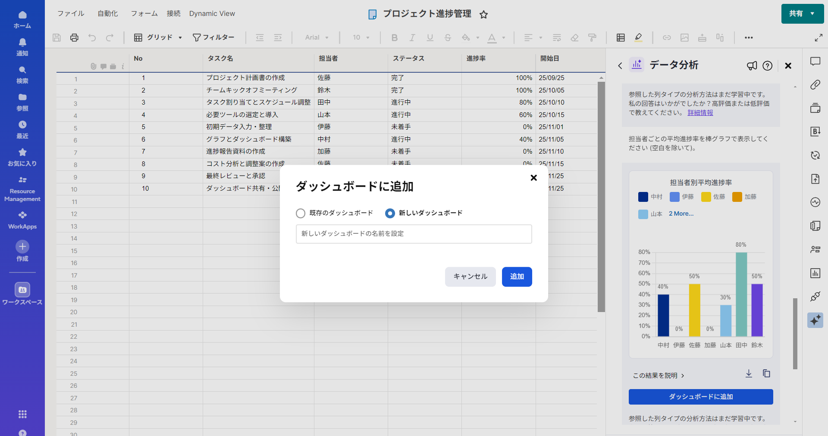828x436 pixels.
Task: Click the 追加 button in the dialog
Action: pos(517,277)
